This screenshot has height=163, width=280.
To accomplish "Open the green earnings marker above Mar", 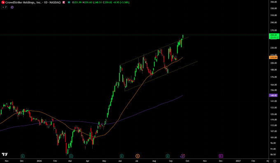I will tap(71, 156).
